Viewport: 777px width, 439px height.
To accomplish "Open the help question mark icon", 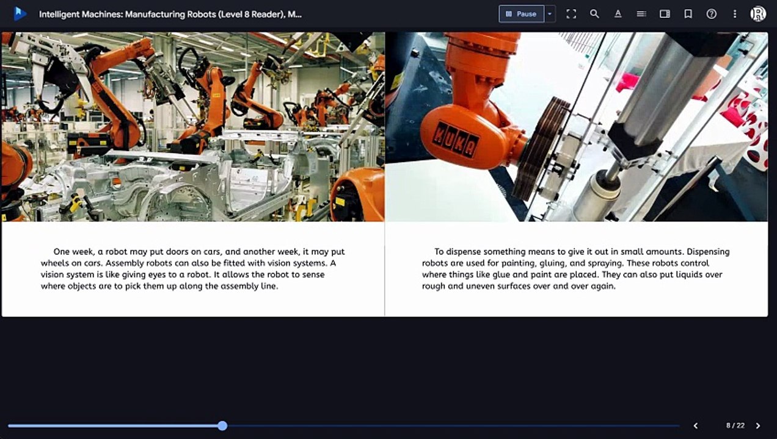I will click(712, 13).
